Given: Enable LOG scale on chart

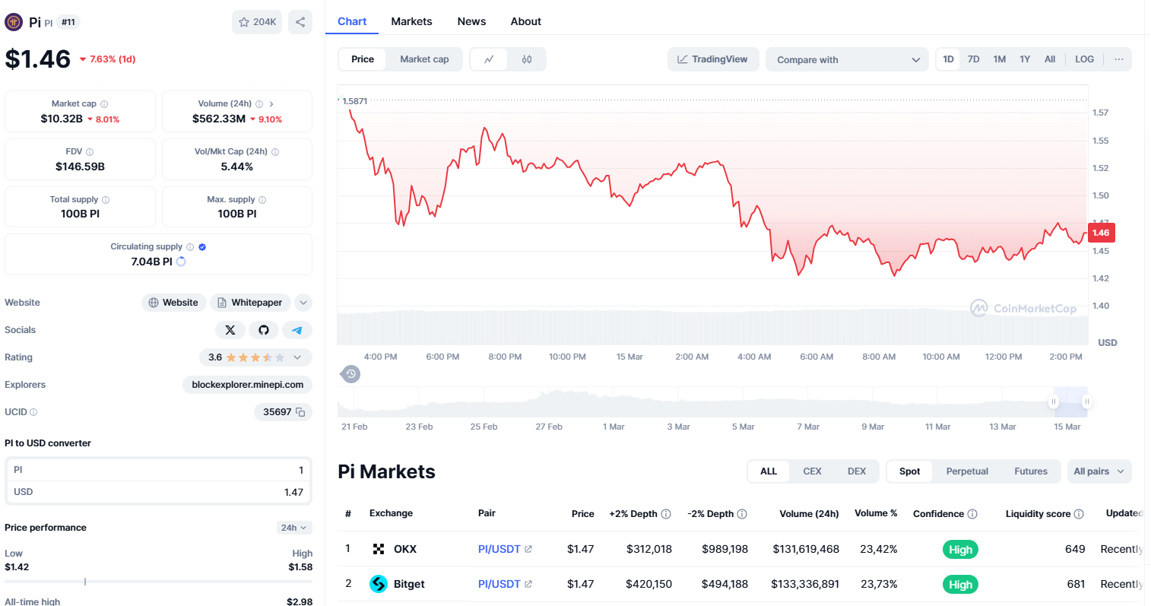Looking at the screenshot, I should [1084, 59].
